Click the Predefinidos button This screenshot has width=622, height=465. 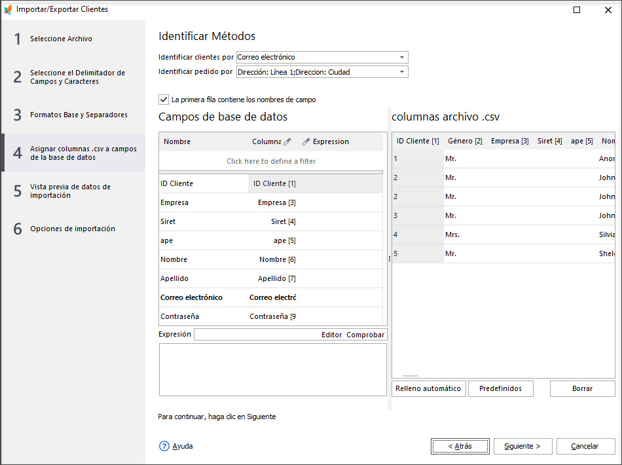(x=501, y=388)
